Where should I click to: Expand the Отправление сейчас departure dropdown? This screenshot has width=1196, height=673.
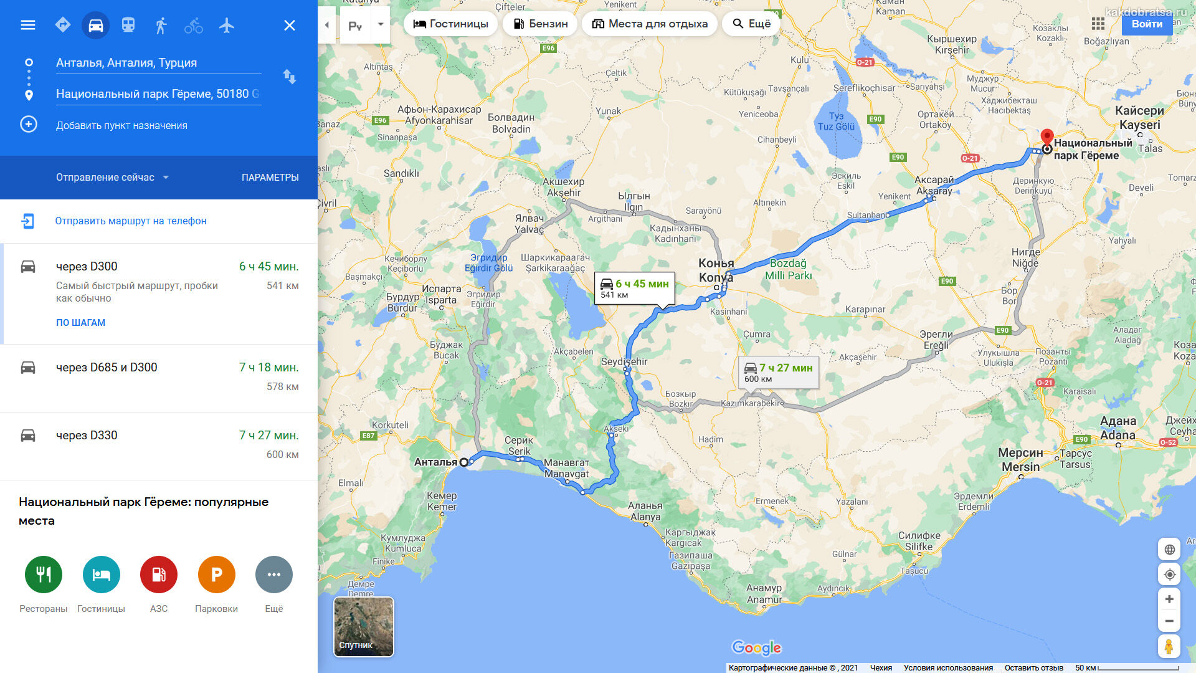(112, 177)
